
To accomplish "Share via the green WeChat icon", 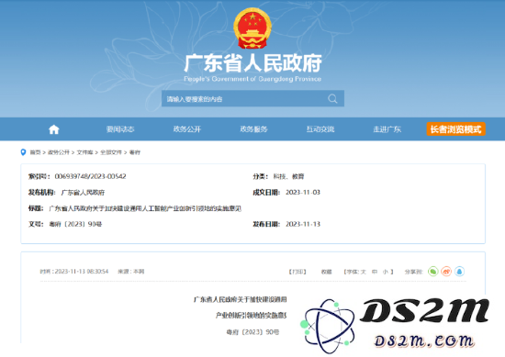I will [432, 272].
